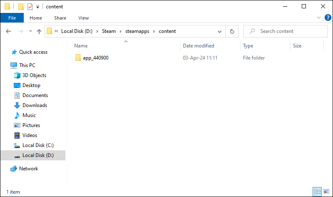Click the Up one level arrow
This screenshot has width=333, height=197.
point(39,31)
